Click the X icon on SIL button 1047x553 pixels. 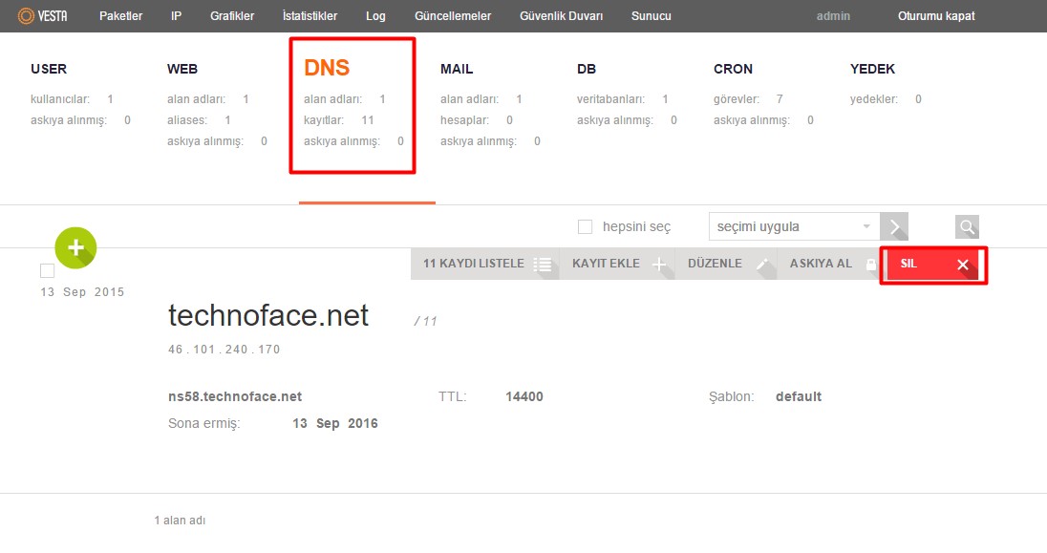point(963,265)
